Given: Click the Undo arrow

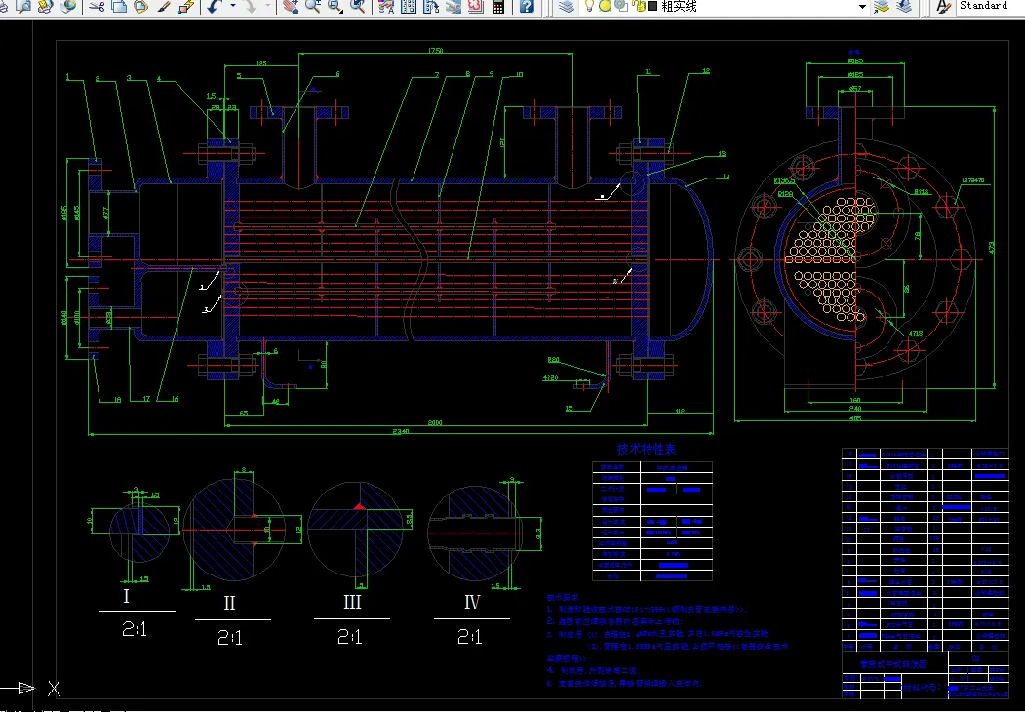Looking at the screenshot, I should pyautogui.click(x=215, y=7).
